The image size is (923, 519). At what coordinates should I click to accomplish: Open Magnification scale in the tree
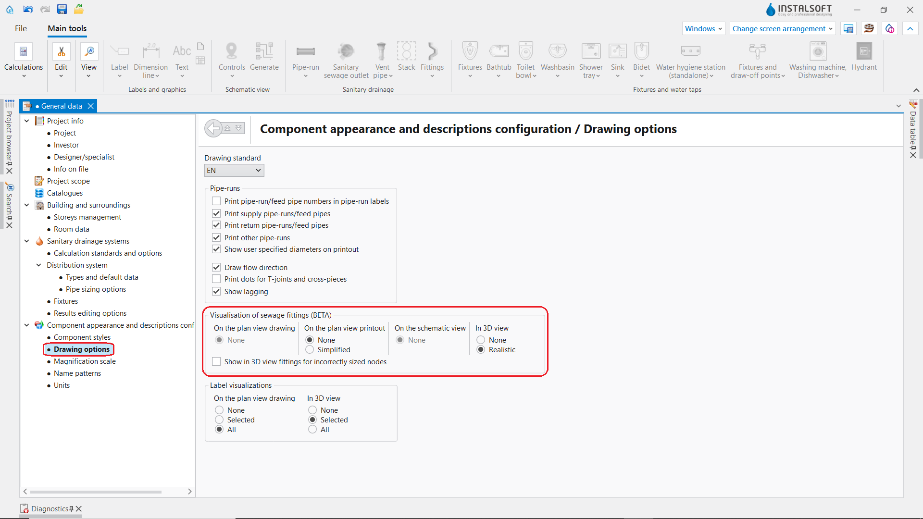click(85, 361)
